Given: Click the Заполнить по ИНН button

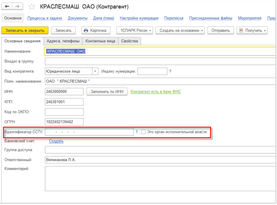Looking at the screenshot, I should point(107,92).
